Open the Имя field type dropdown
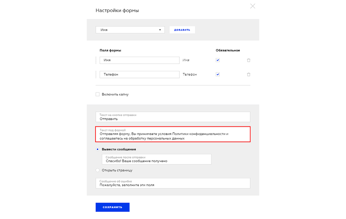The height and width of the screenshot is (219, 346). [130, 30]
